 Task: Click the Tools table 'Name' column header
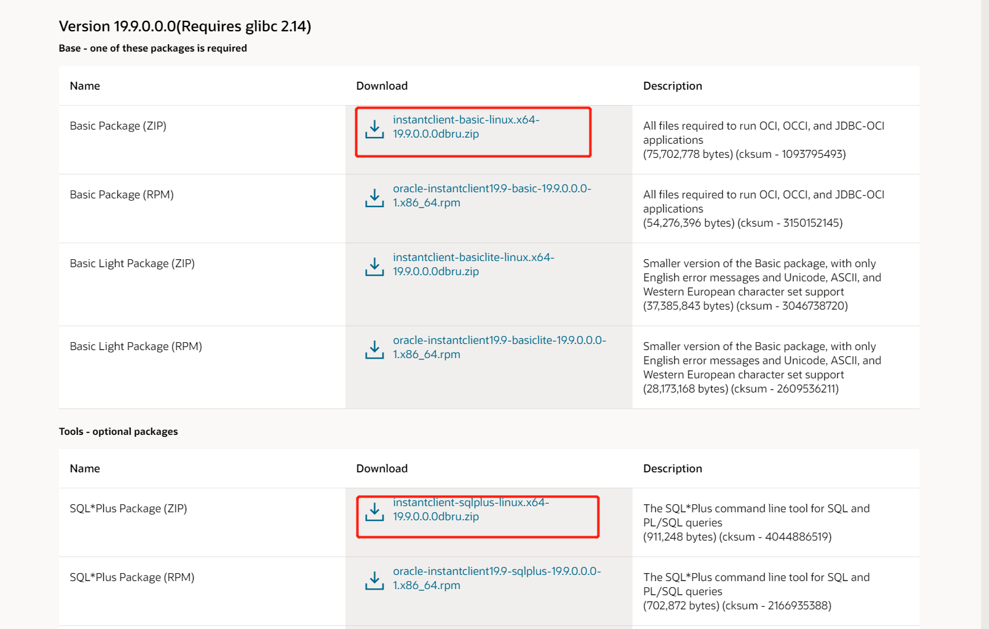85,469
